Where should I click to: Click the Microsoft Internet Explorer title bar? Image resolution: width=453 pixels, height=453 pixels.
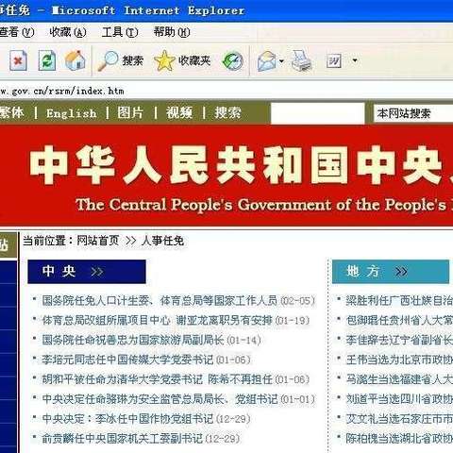pos(226,10)
